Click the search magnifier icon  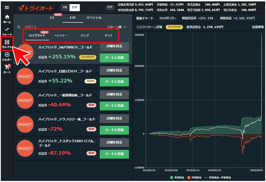(x=19, y=27)
